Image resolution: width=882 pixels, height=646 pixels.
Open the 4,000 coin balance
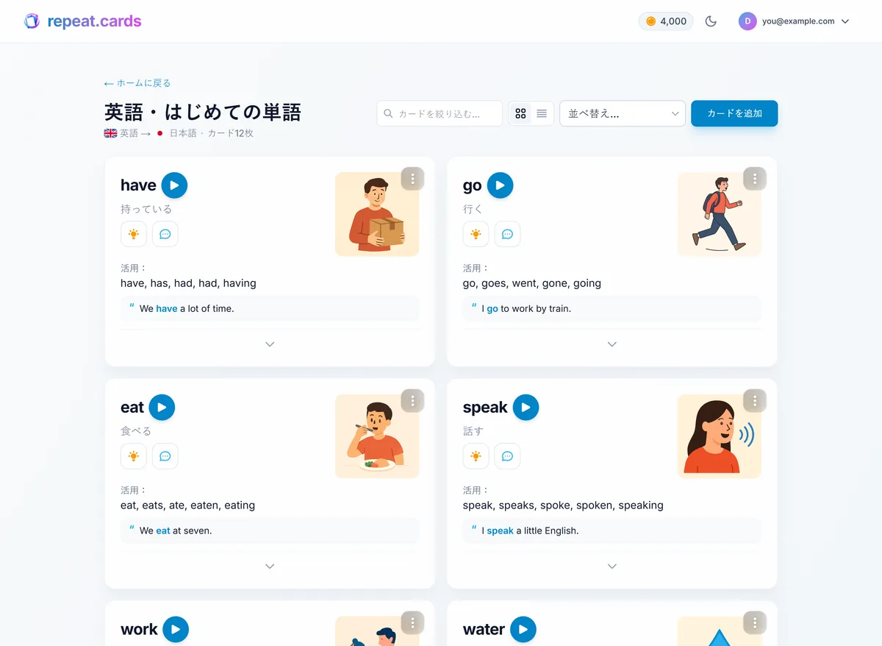(x=666, y=21)
